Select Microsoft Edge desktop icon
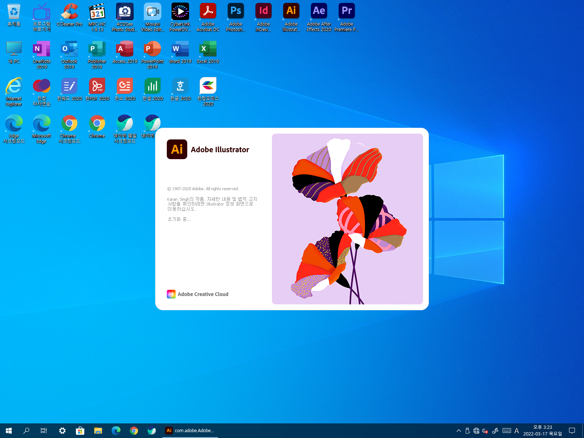This screenshot has height=438, width=584. tap(42, 129)
